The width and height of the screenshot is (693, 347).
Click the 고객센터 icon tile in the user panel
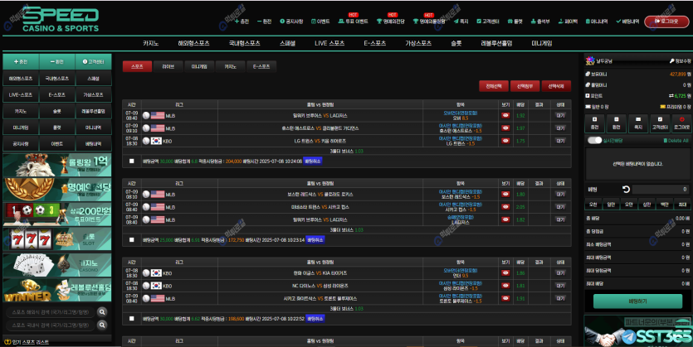(660, 123)
